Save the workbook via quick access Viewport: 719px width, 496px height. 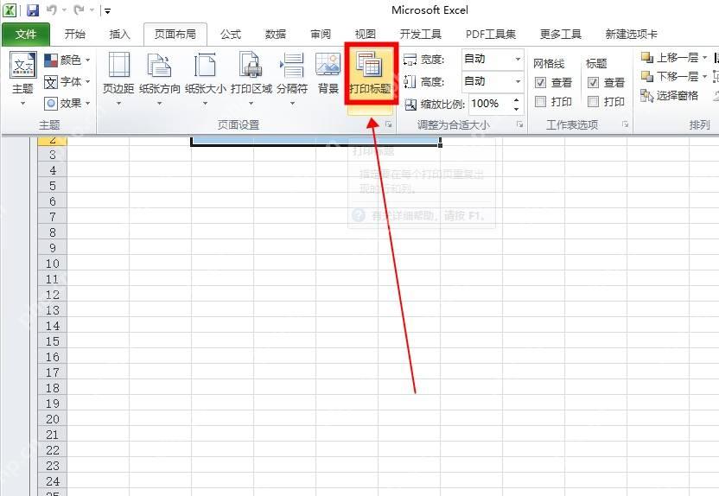[x=32, y=10]
